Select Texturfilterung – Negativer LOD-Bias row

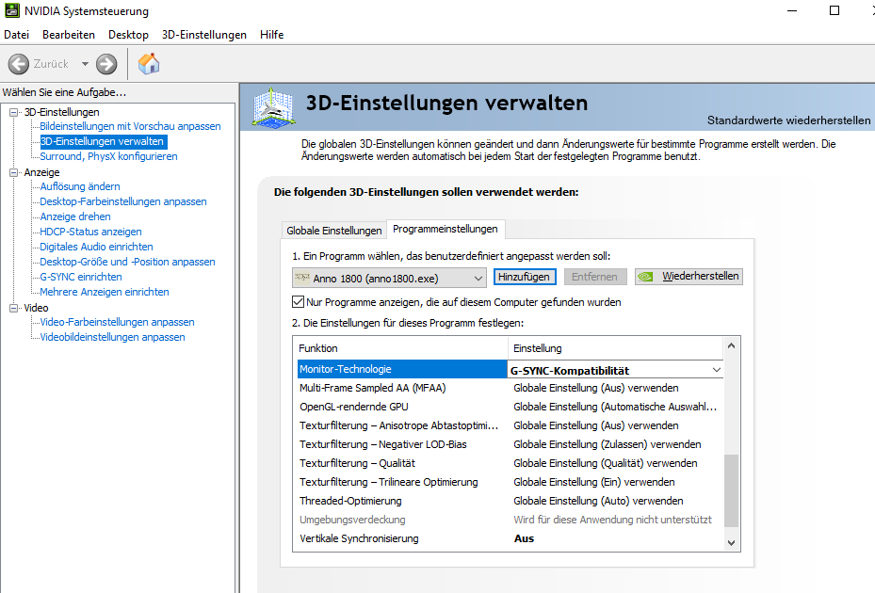coord(510,444)
